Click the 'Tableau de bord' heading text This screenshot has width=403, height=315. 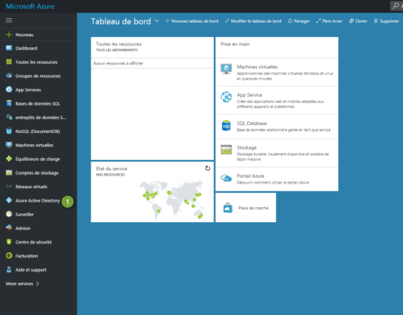[x=121, y=21]
